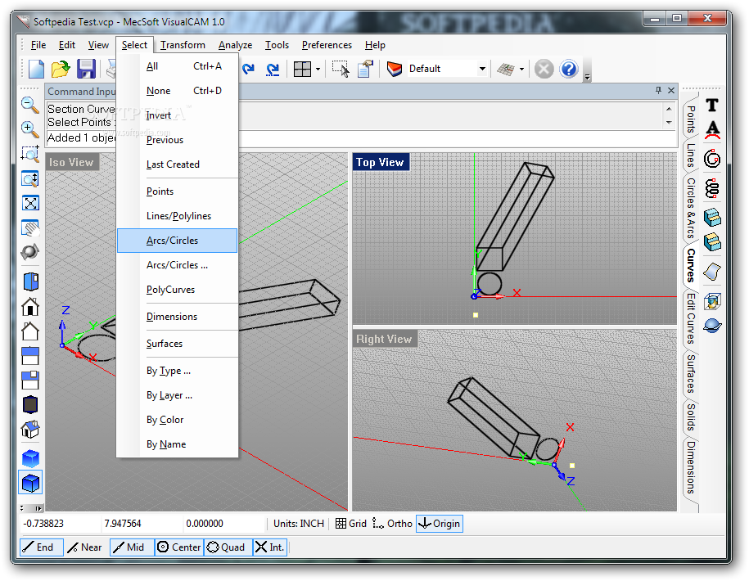Open the Transform menu
Viewport: 749px width, 581px height.
coord(183,45)
